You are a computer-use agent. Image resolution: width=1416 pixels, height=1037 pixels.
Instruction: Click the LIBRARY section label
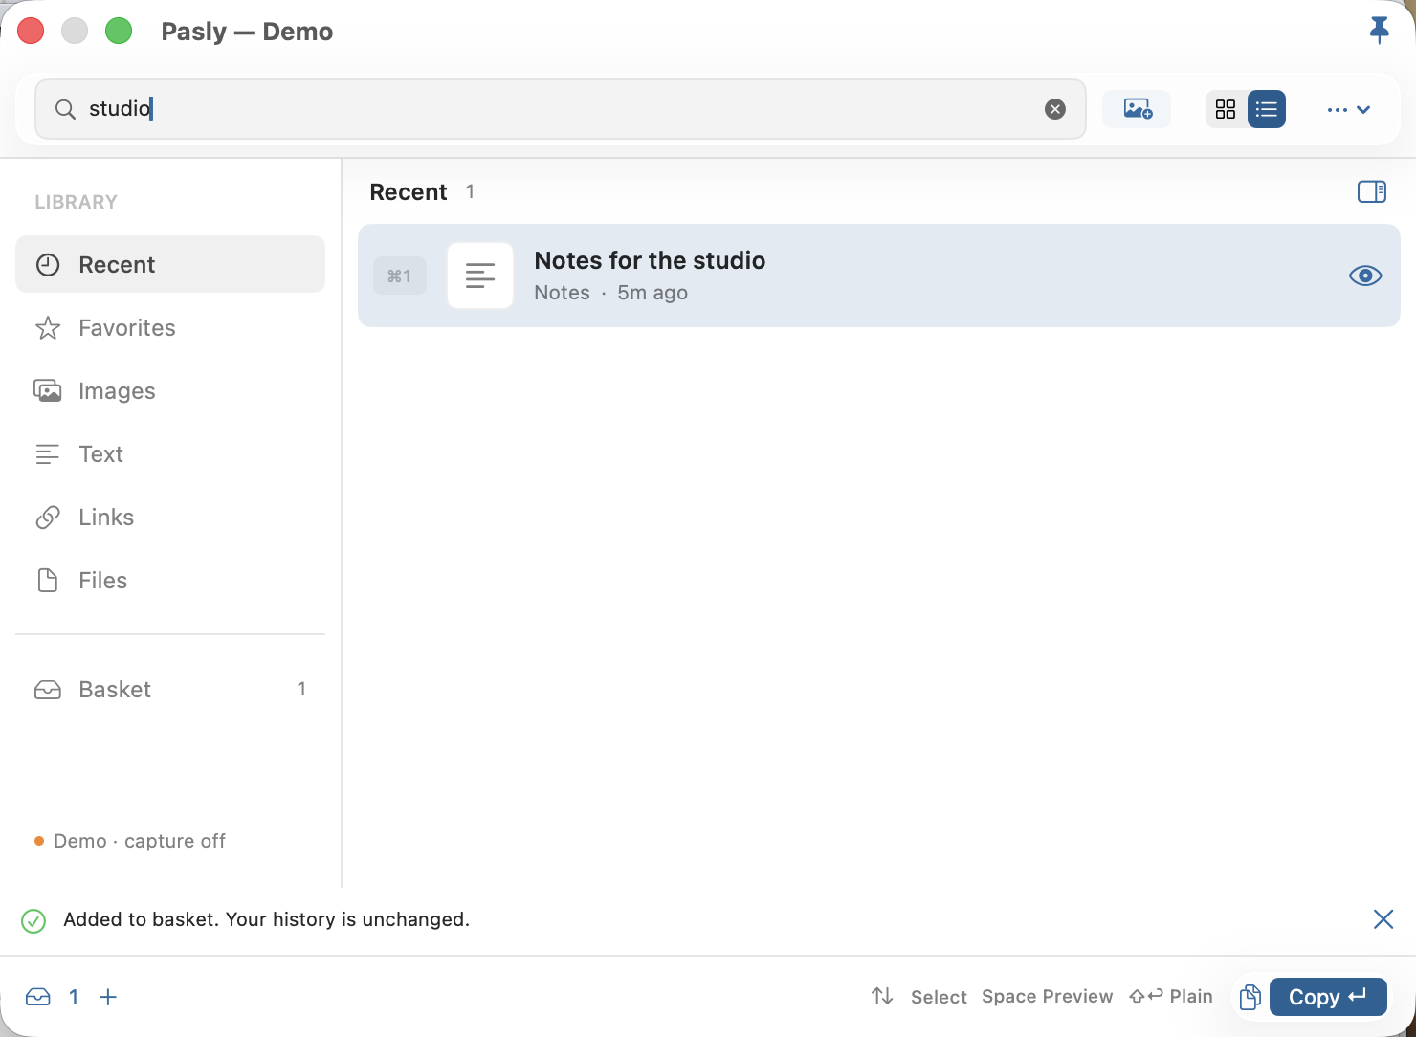pyautogui.click(x=76, y=202)
